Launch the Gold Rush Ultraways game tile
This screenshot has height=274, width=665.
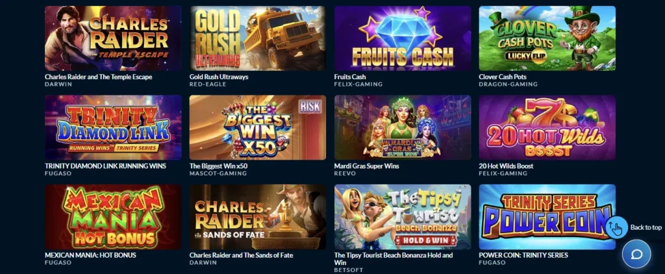pos(258,38)
